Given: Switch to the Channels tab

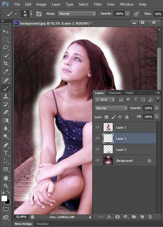Looking at the screenshot, I should [114, 93].
